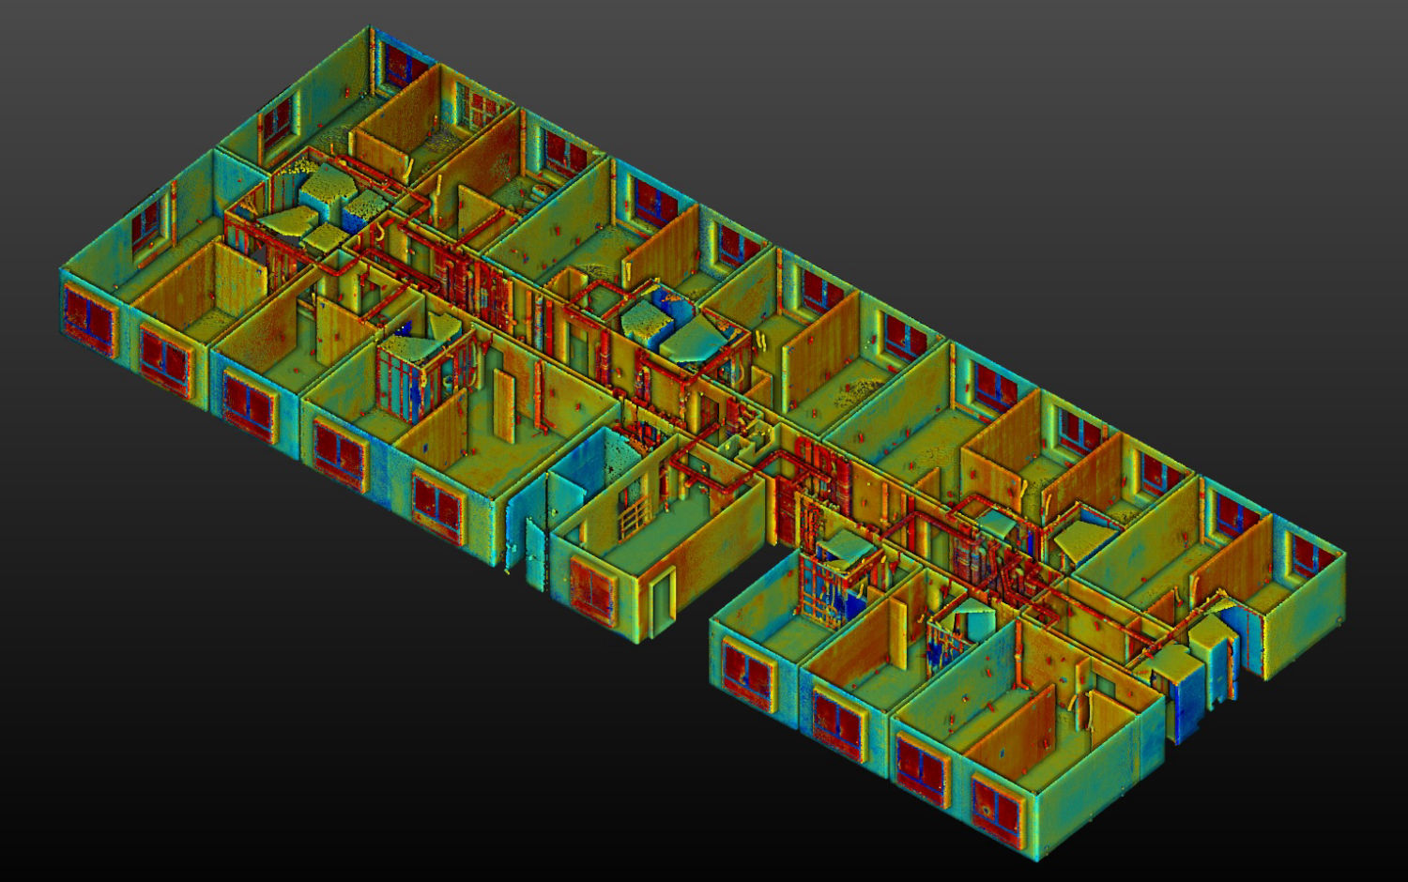The width and height of the screenshot is (1408, 882).
Task: Pick the window of the rightmost end room
Action: click(1306, 553)
